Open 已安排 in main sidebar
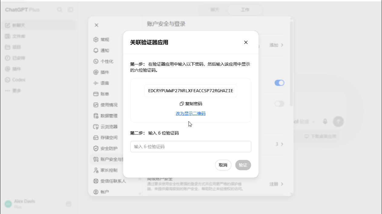 39,58
